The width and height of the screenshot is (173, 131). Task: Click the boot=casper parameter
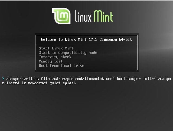coord(129,79)
